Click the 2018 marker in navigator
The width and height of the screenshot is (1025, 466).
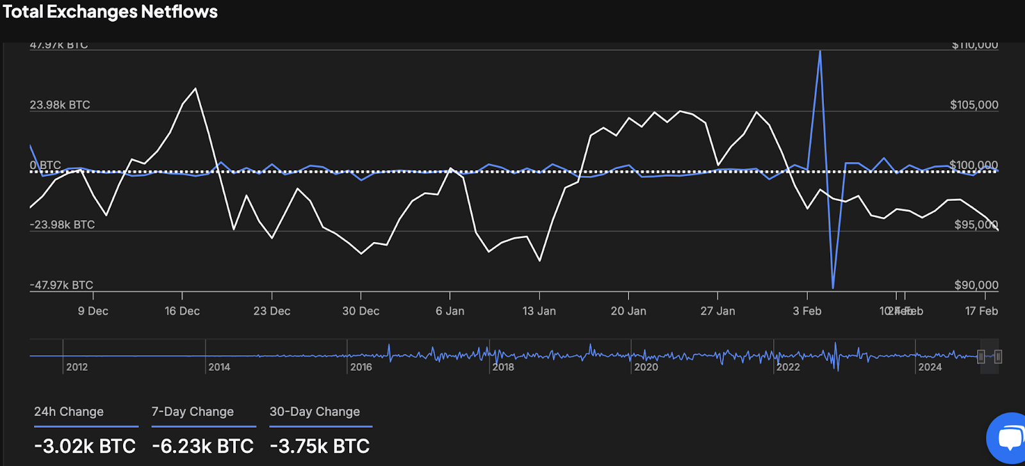[x=503, y=367]
